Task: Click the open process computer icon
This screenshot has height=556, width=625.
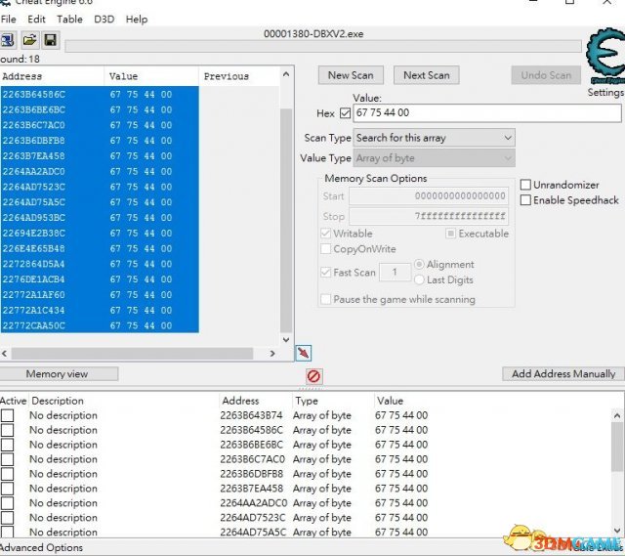Action: tap(8, 40)
